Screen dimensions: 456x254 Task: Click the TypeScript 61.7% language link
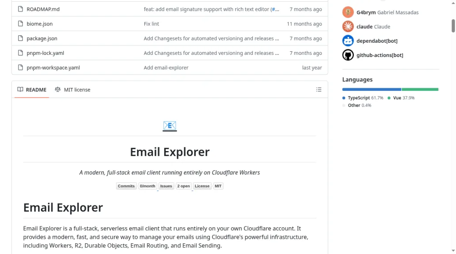pos(362,98)
